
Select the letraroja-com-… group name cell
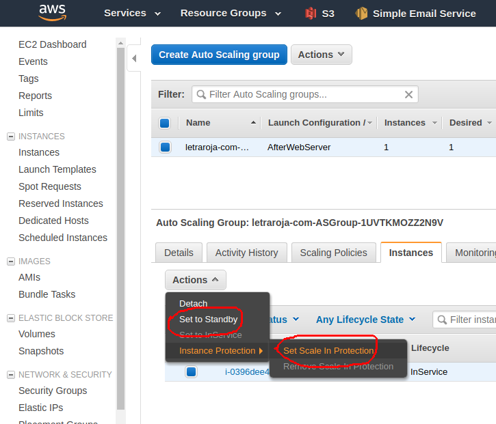pyautogui.click(x=217, y=147)
